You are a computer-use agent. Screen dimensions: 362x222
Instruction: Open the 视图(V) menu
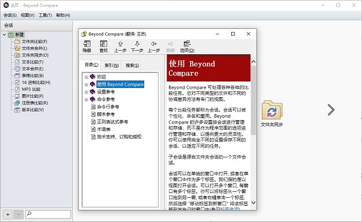click(28, 15)
